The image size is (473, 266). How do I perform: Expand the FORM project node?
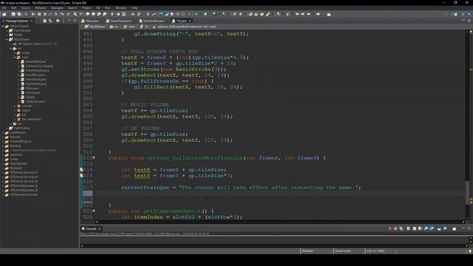7,35
